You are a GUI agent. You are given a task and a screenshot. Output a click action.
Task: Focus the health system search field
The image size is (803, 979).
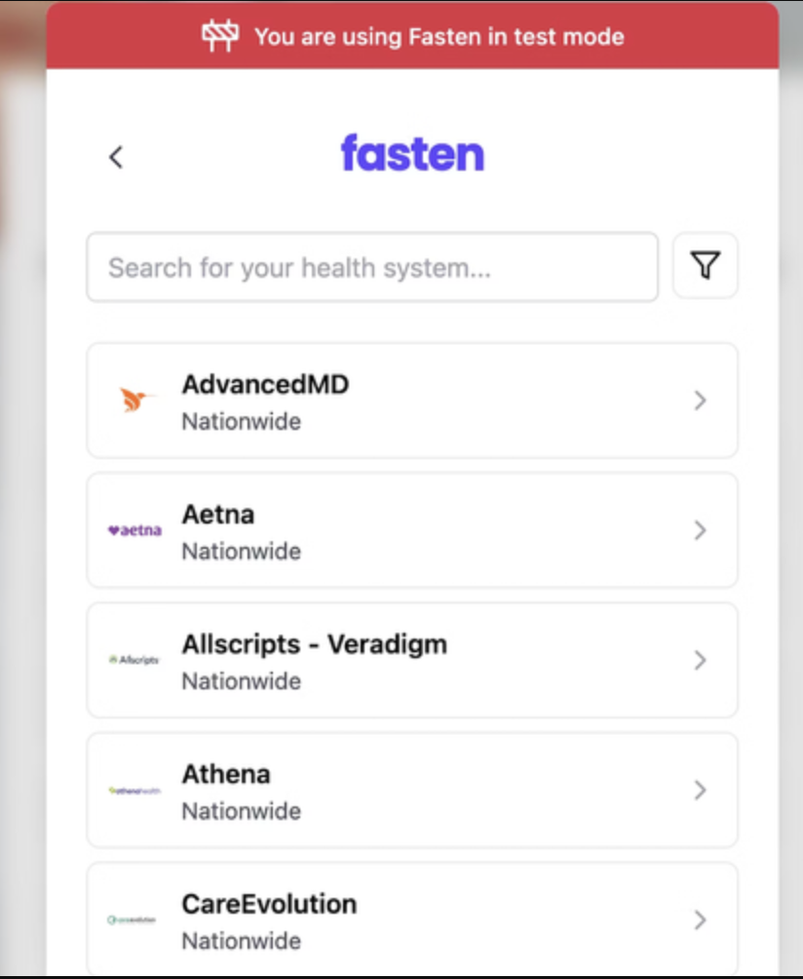372,266
